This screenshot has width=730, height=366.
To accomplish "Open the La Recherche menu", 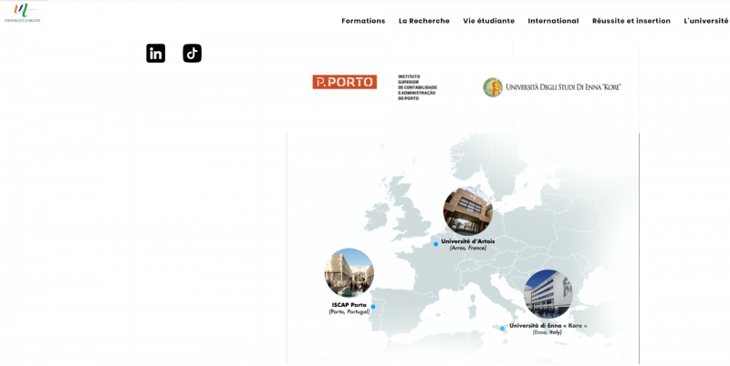I will (423, 21).
